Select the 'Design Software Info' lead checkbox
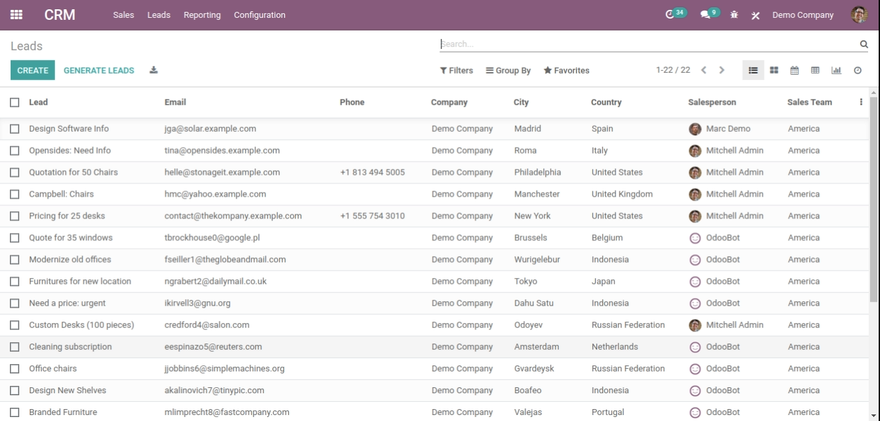 [15, 128]
